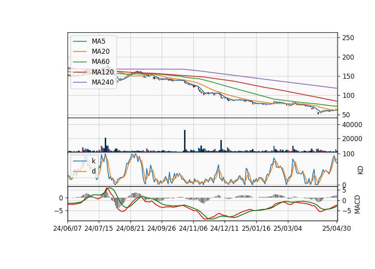The image size is (375, 269).
Task: Click the MA5 legend label
Action: point(98,41)
